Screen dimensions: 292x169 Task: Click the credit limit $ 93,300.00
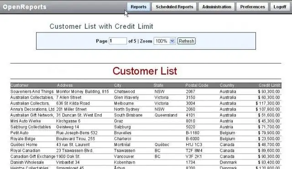point(269,91)
